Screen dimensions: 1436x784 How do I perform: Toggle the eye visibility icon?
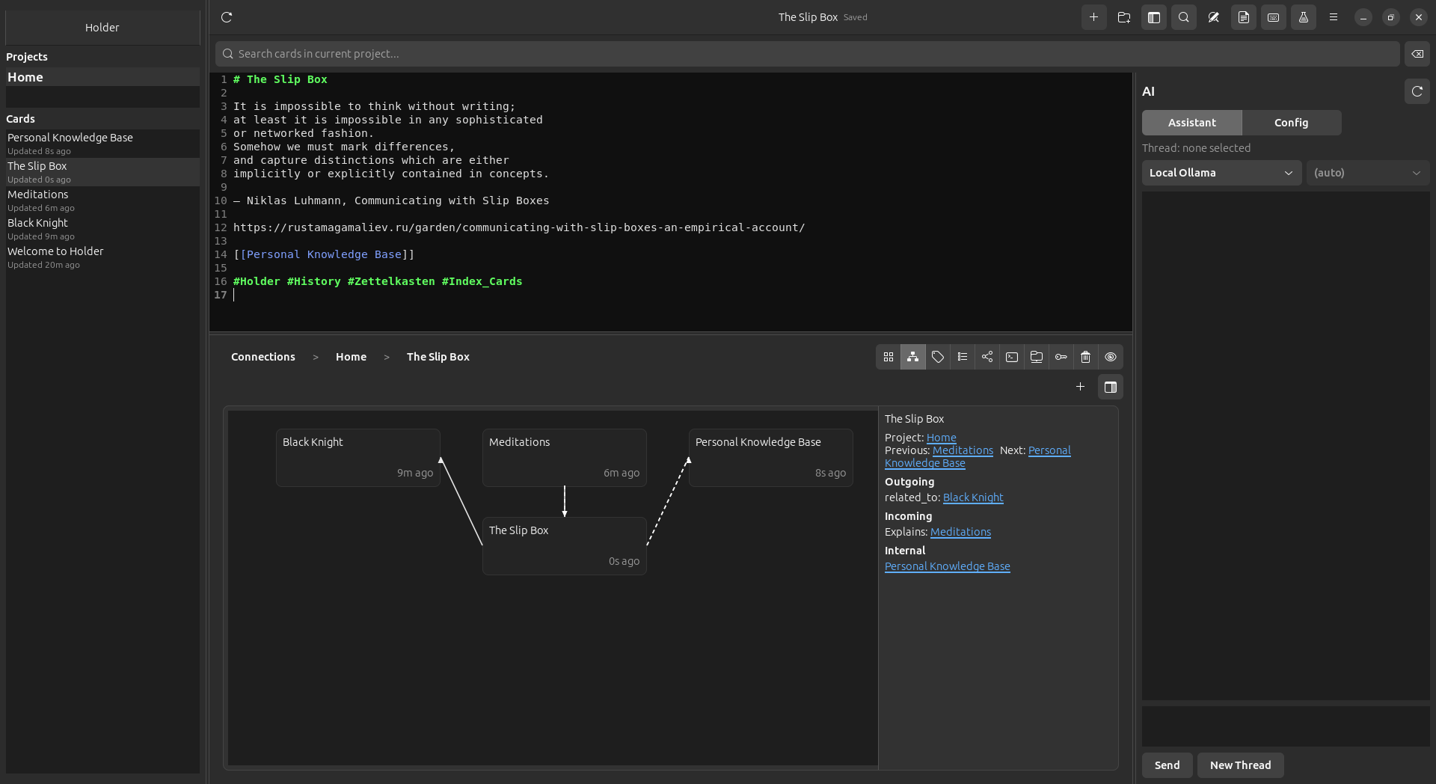(1111, 357)
